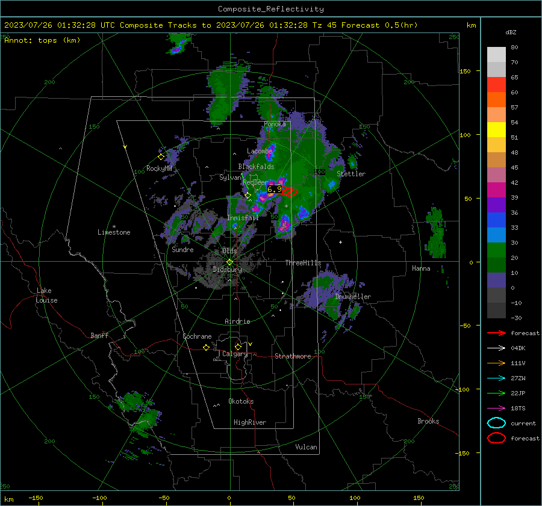542x506 pixels.
Task: Click the Limestone label
Action: click(x=114, y=232)
